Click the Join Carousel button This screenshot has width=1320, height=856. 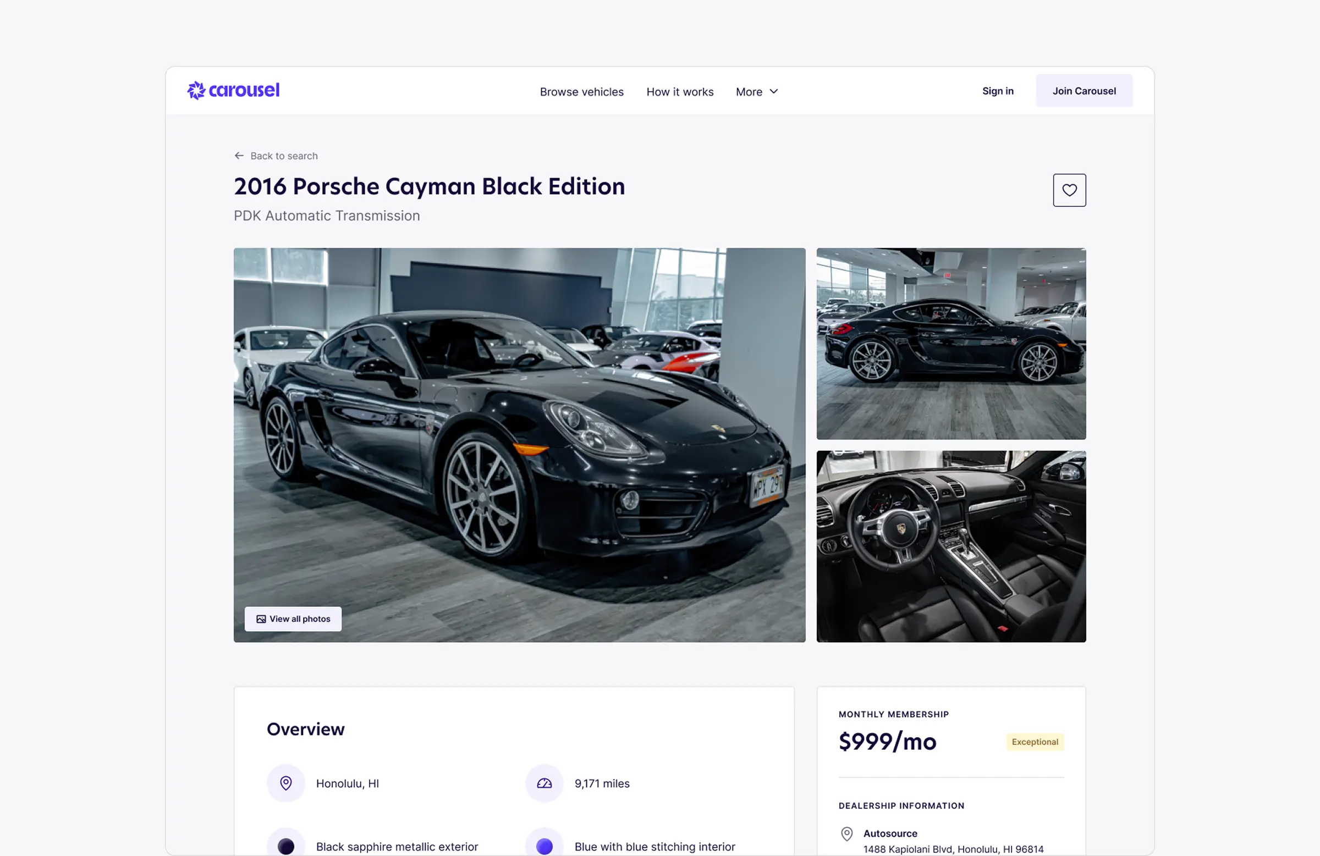pyautogui.click(x=1083, y=91)
